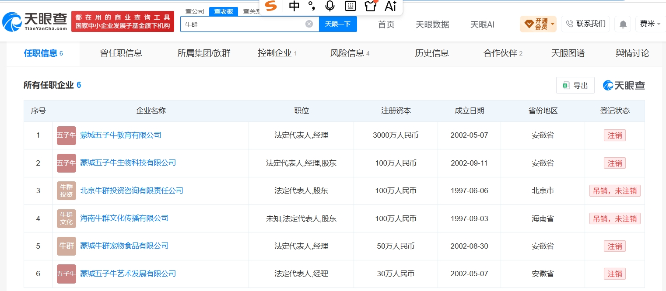The image size is (666, 291).
Task: Open 天眼数据 in the top navigation
Action: tap(432, 24)
